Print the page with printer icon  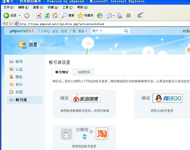(119, 16)
